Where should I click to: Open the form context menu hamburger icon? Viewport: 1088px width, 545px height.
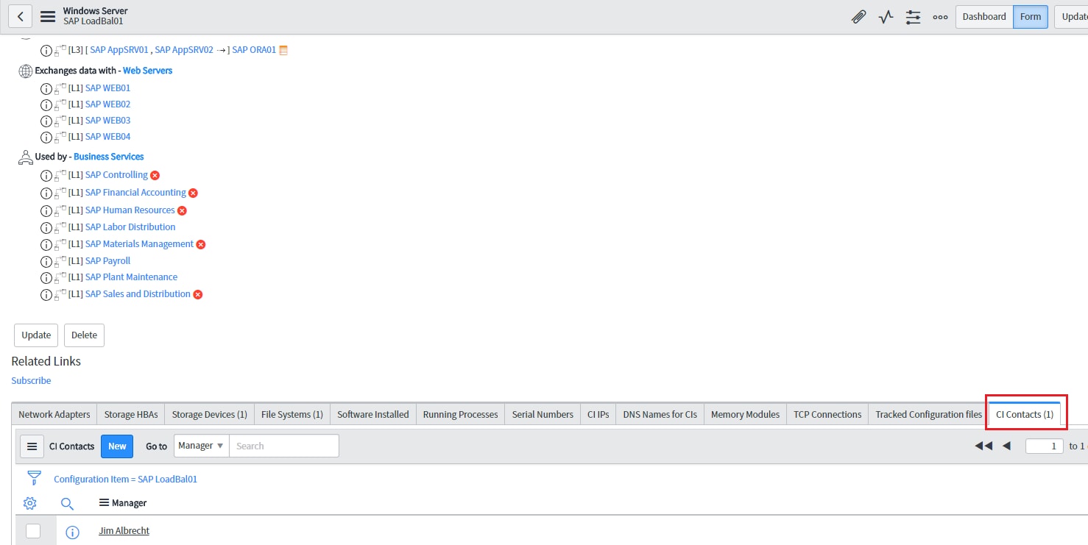click(x=48, y=16)
